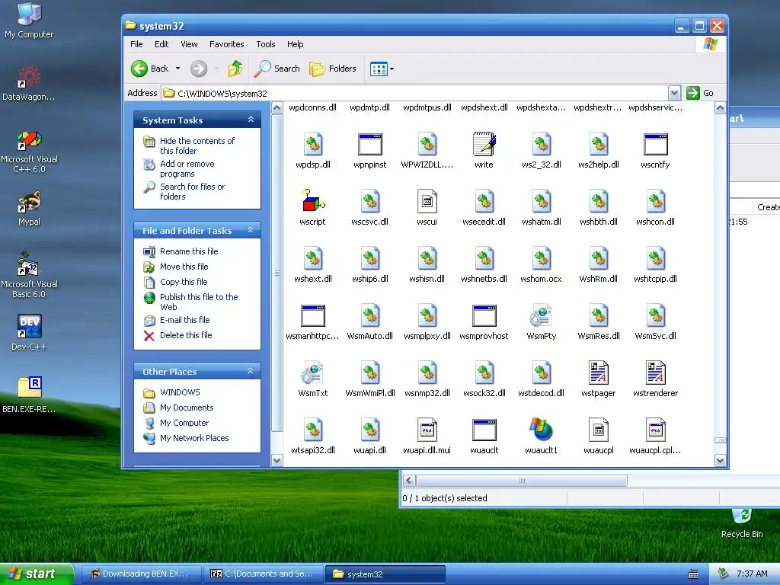Viewport: 780px width, 585px height.
Task: Click Hide the contents of this folder
Action: (x=197, y=145)
